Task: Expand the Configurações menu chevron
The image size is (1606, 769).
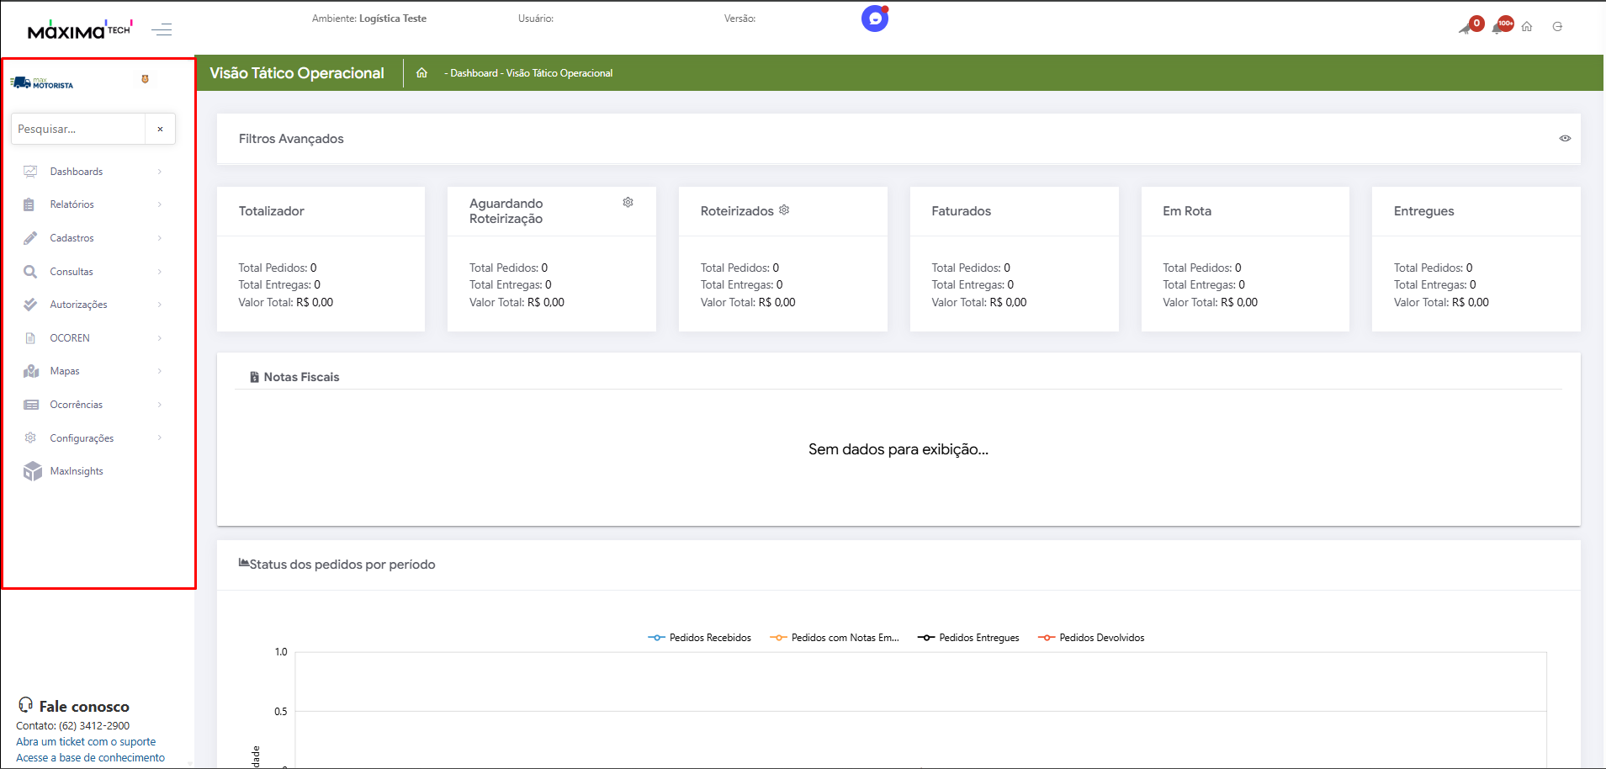Action: 159,438
